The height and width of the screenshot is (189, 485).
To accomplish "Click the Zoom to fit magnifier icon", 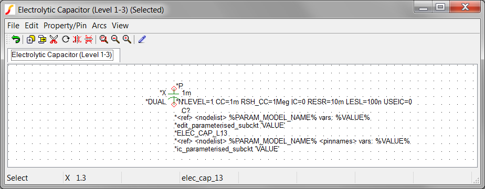I will point(103,39).
